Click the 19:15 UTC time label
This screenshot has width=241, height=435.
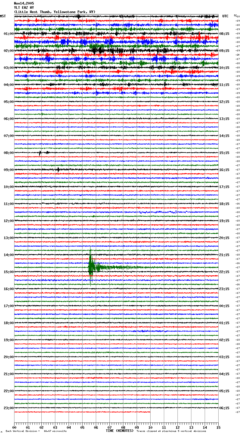(224, 221)
